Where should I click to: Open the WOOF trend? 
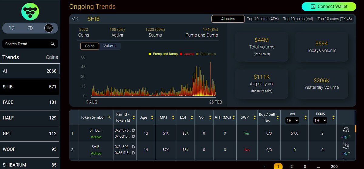pos(29,149)
